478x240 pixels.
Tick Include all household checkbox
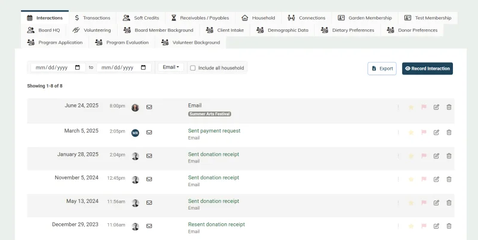click(192, 68)
